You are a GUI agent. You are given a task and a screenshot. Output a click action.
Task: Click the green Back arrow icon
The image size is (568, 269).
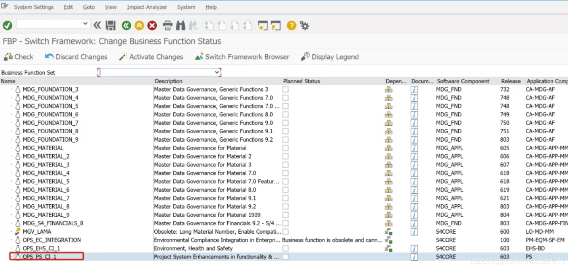126,26
